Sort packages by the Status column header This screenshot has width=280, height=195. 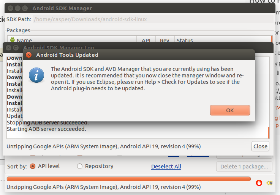[x=185, y=40]
